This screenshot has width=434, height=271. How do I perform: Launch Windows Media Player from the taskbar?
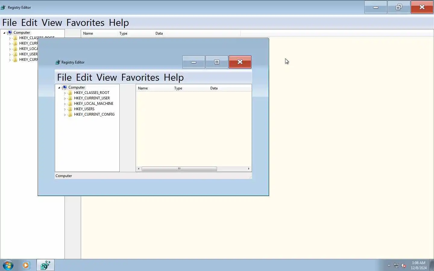(x=26, y=265)
